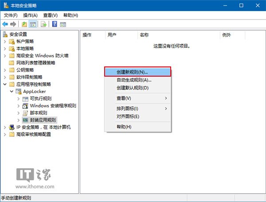Click the 封装应用规则 icon
Image resolution: width=266 pixels, height=202 pixels.
[25, 120]
